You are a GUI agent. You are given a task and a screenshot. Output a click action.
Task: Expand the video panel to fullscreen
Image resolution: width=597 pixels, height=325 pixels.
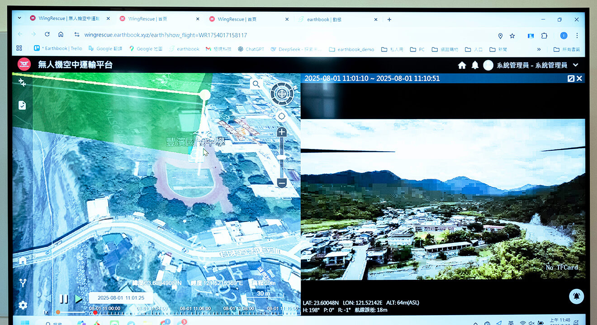tap(571, 79)
